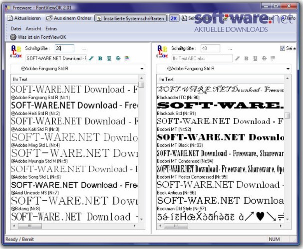
Task: Select the Bodoni MT Black (Nr:93) row
Action: coord(220,140)
